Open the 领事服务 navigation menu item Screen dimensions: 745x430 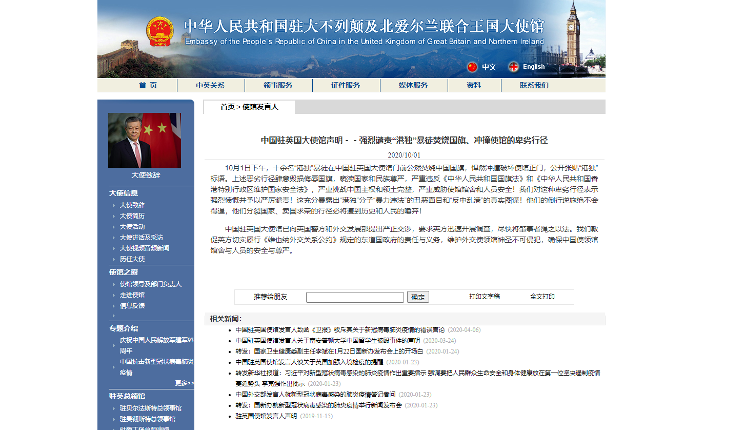click(x=278, y=85)
